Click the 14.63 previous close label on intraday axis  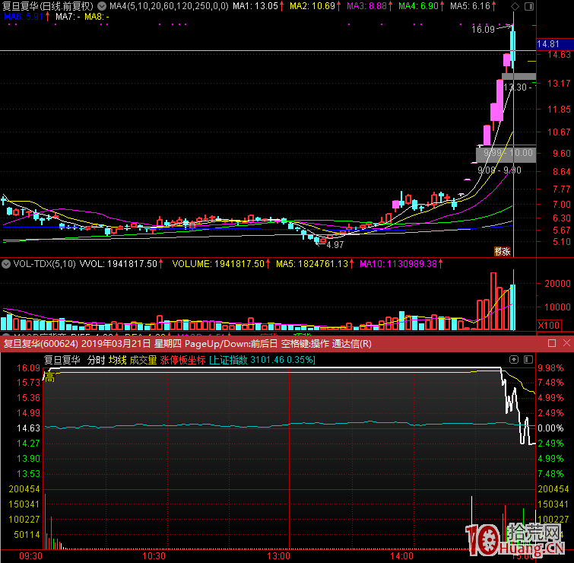point(29,428)
